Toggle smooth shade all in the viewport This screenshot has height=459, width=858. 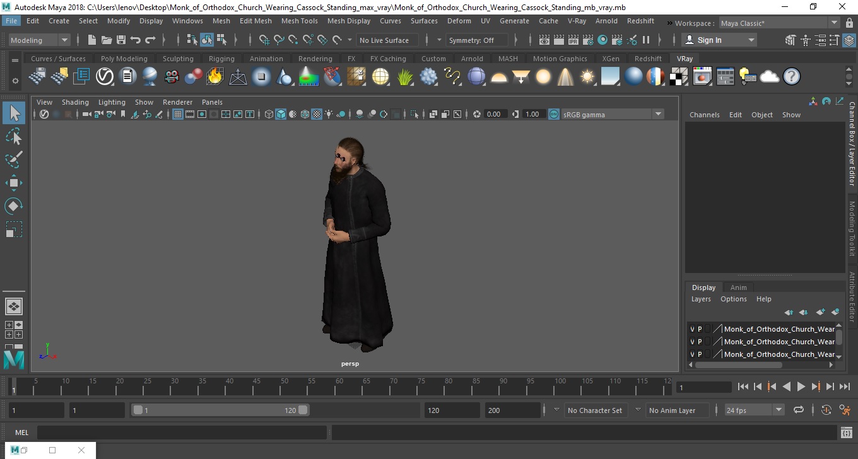coord(281,114)
